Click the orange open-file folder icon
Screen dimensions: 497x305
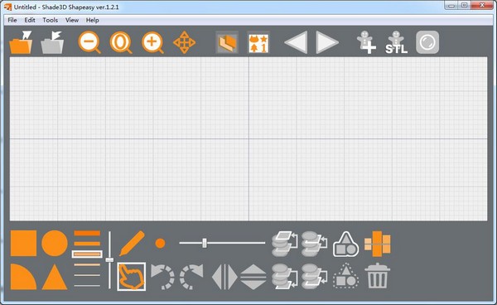pyautogui.click(x=21, y=42)
